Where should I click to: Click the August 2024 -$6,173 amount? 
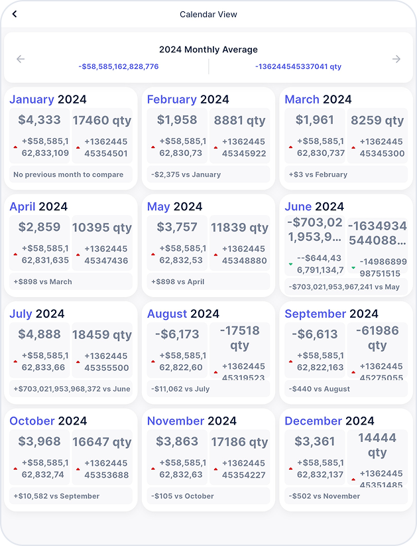coord(177,334)
